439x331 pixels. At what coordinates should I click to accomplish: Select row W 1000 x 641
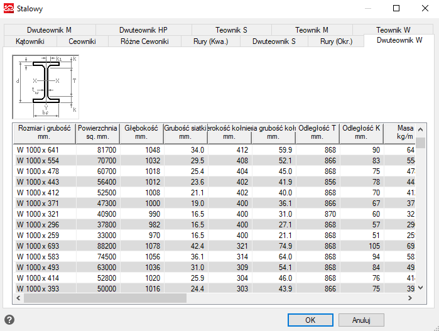44,150
